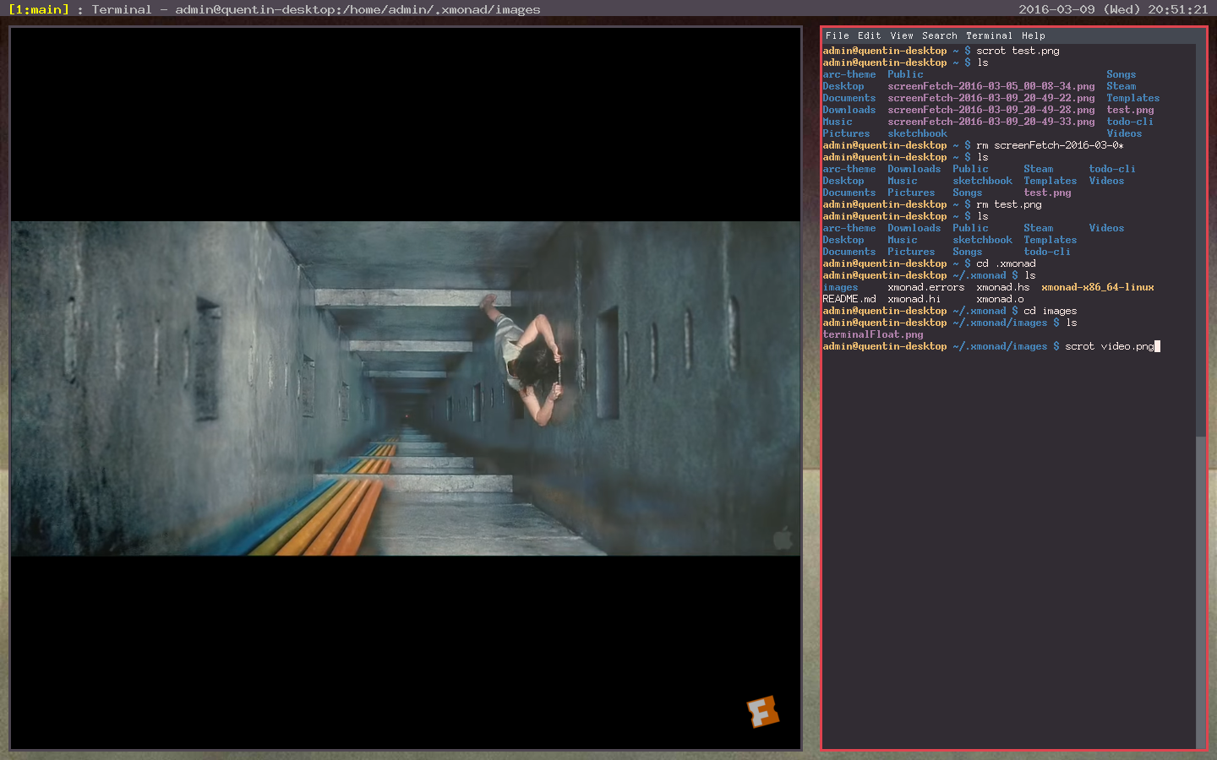Click the 'scrot test.png' command text

[1018, 51]
